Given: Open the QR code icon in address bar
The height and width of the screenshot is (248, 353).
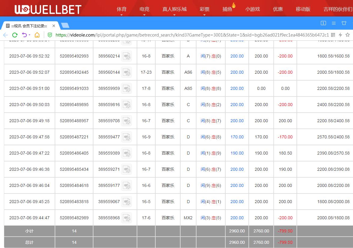Looking at the screenshot, I should pyautogui.click(x=333, y=35).
